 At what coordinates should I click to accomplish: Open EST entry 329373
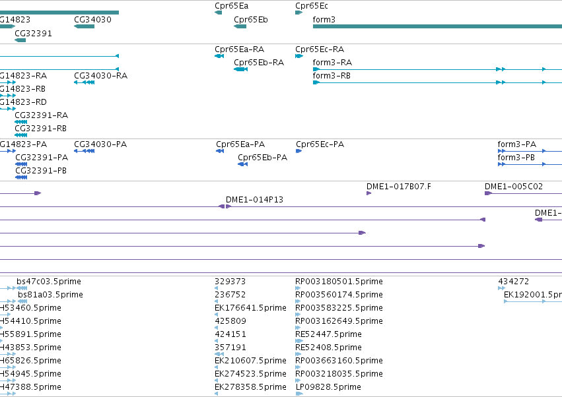tap(230, 282)
